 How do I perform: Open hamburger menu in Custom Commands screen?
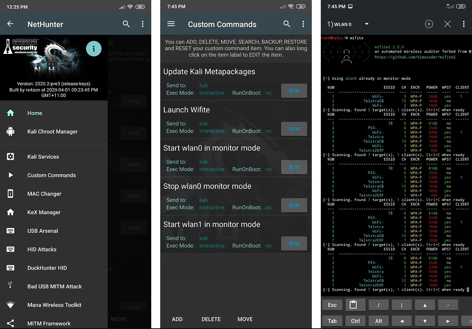[x=171, y=24]
